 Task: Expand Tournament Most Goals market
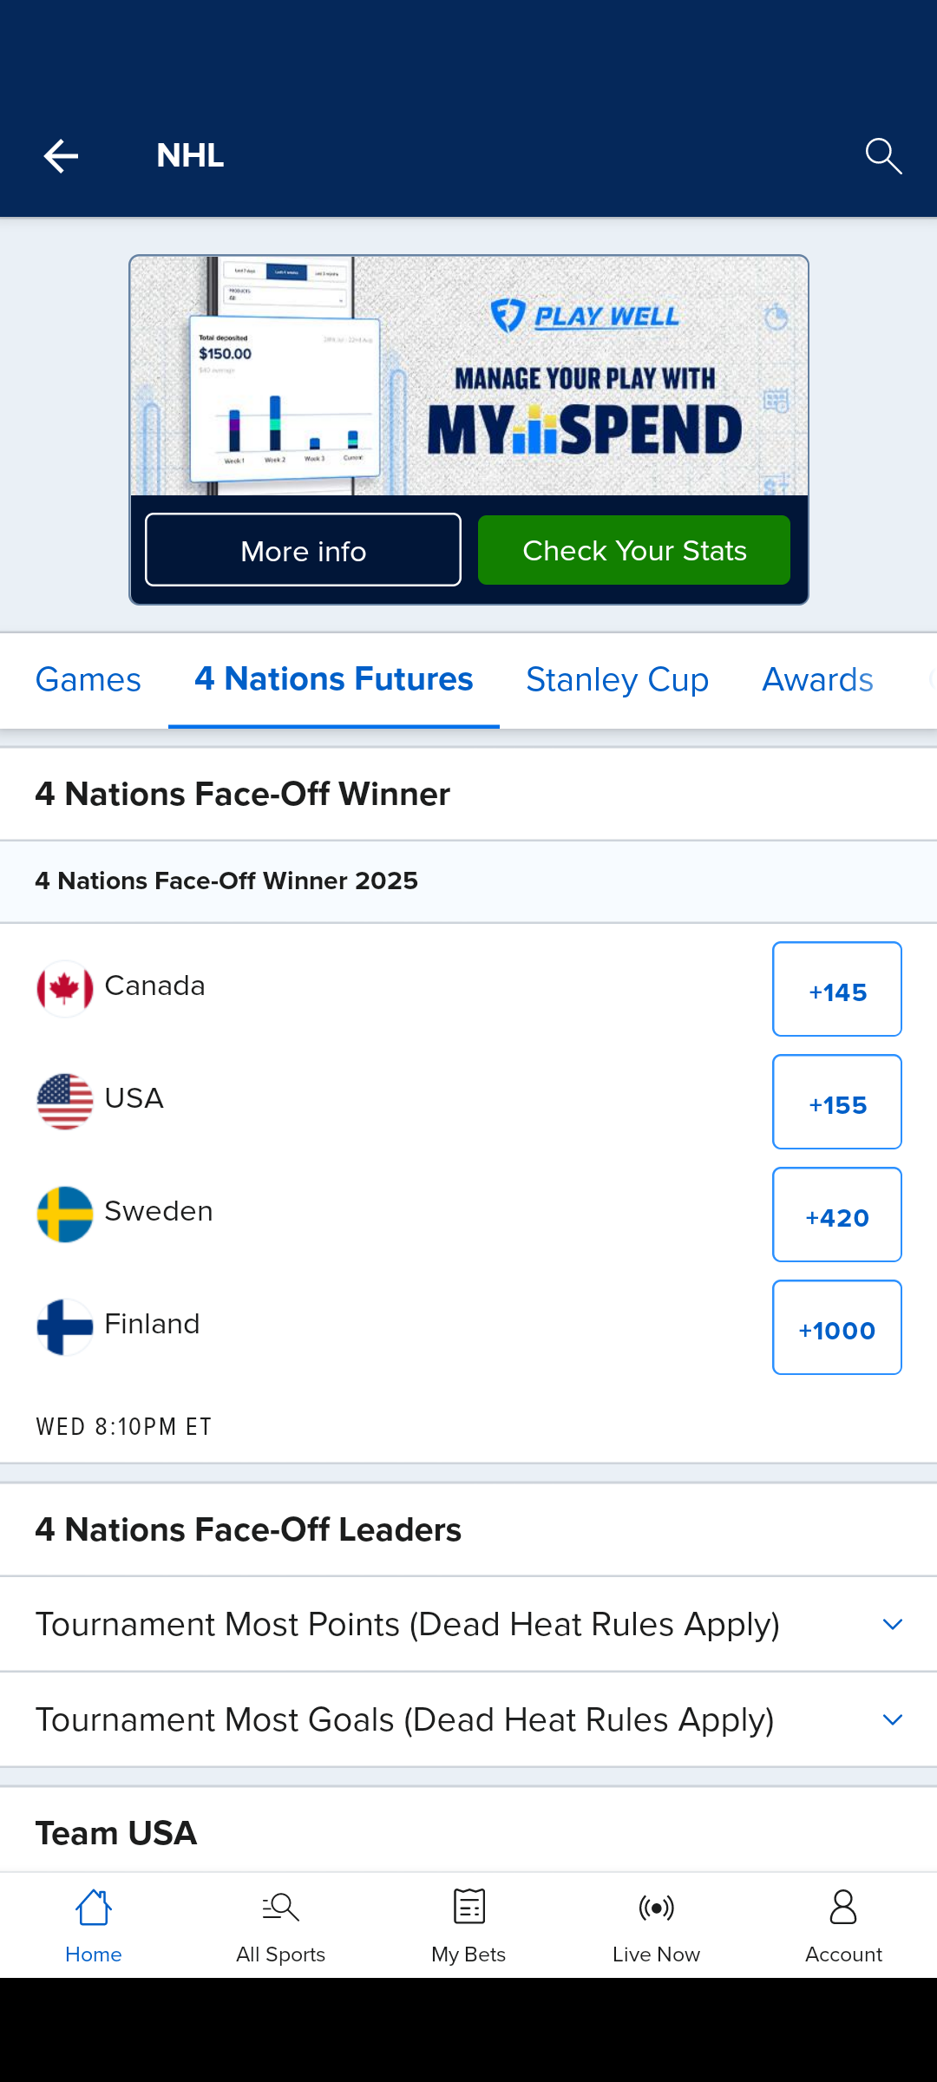coord(468,1720)
